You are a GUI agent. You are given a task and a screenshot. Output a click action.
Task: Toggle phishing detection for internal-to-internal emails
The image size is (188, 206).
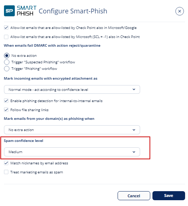point(6,101)
